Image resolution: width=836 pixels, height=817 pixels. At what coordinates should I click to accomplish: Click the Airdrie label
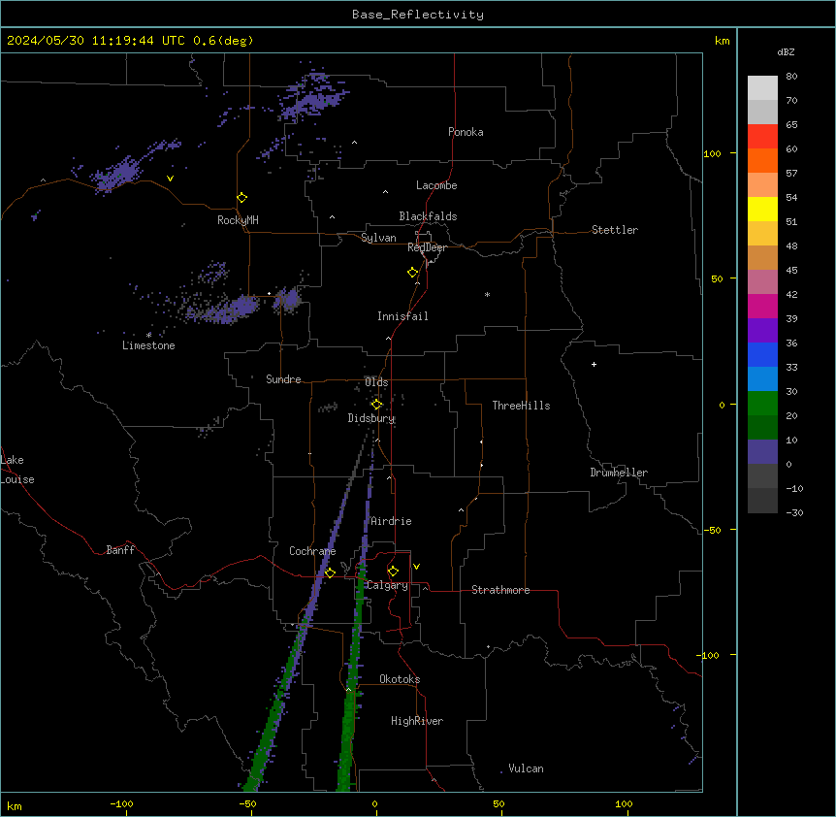click(x=392, y=521)
